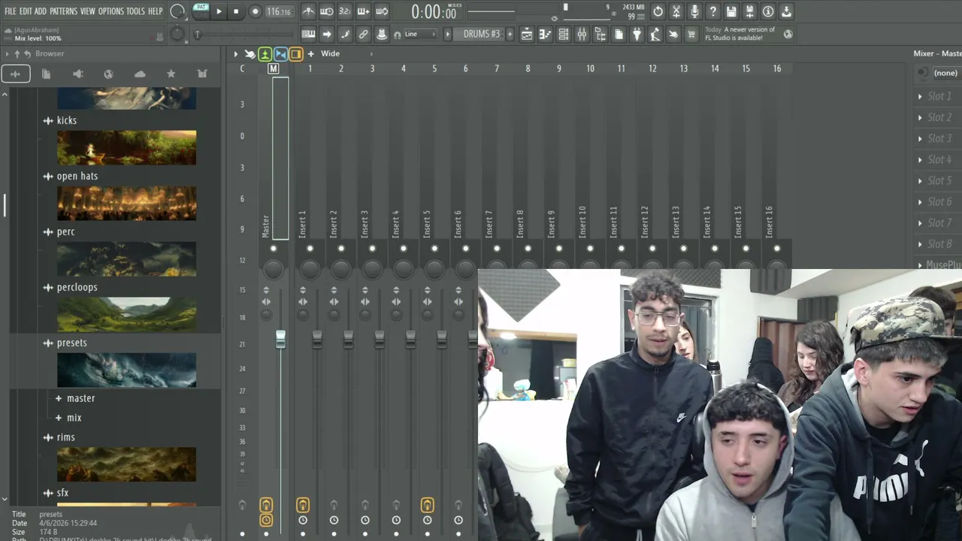Click the Insert 1 pan knob
The image size is (962, 541).
click(310, 268)
